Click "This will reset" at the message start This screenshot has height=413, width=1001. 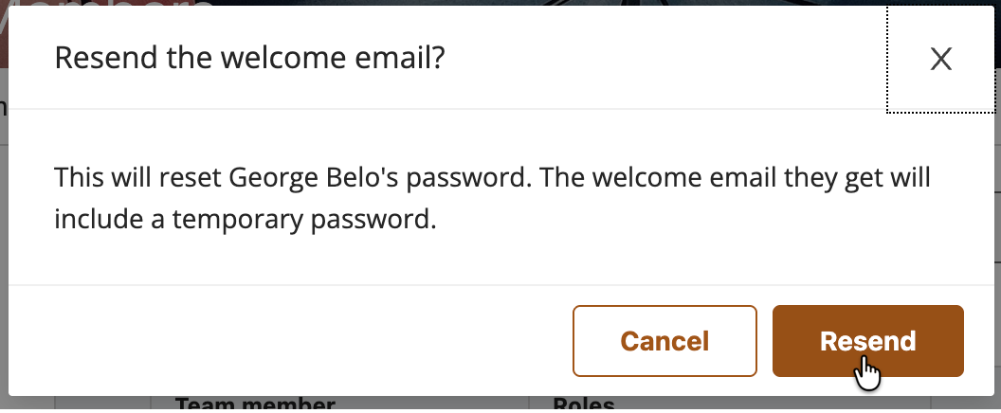[123, 177]
